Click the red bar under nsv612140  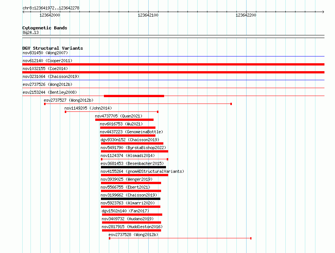(x=173, y=64)
